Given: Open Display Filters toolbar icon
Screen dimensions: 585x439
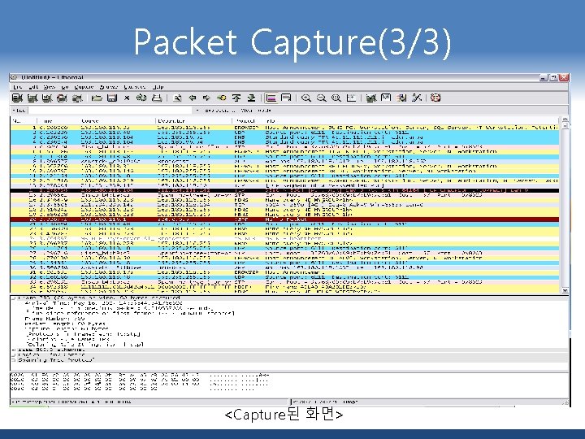Looking at the screenshot, I should coord(386,98).
